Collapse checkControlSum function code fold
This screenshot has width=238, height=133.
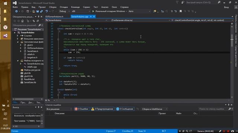58,29
